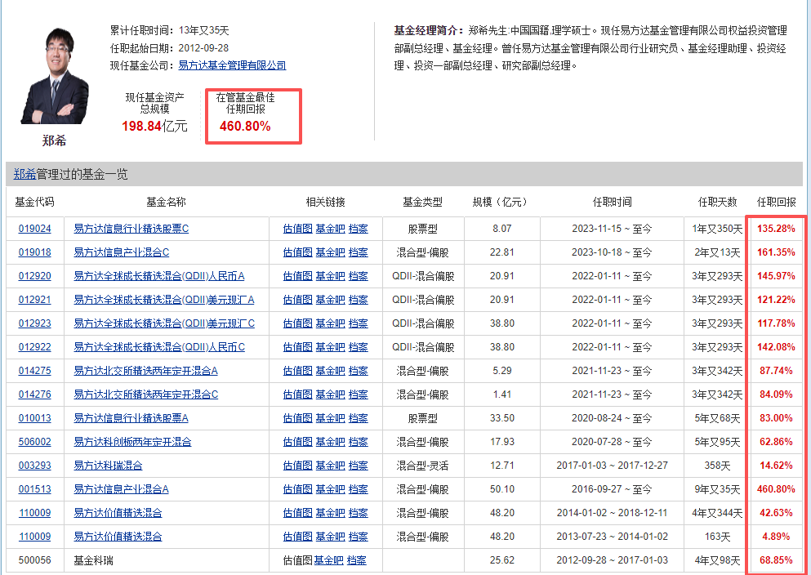Viewport: 811px width, 575px height.
Task: Click the manager photo of 郑希
Action: pyautogui.click(x=55, y=77)
